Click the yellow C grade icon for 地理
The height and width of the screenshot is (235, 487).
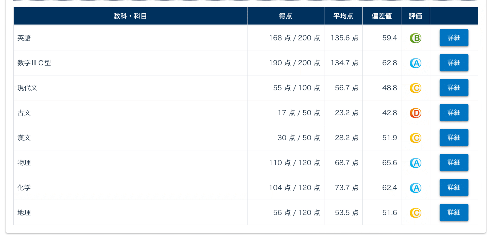pyautogui.click(x=415, y=213)
